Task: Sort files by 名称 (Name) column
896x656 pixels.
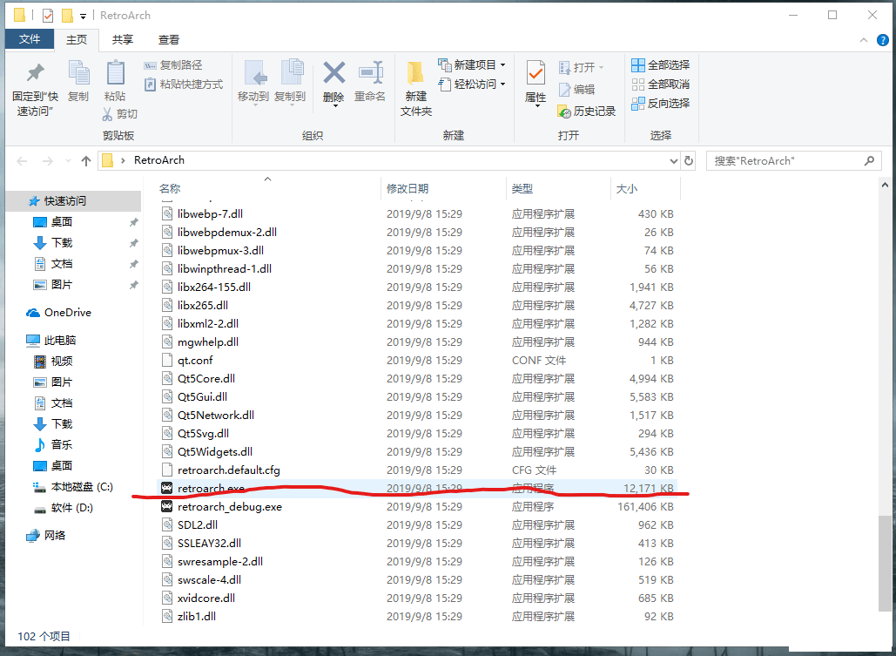Action: tap(170, 189)
